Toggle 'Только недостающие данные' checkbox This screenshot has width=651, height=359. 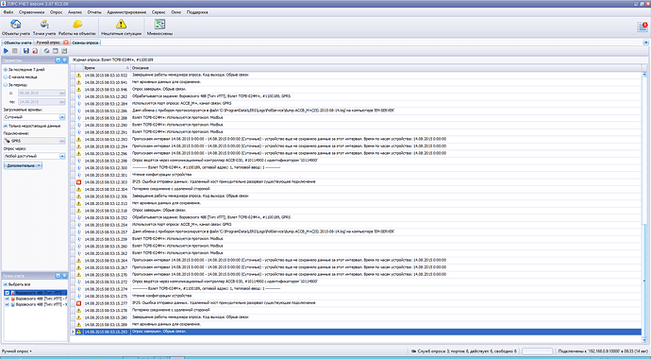pyautogui.click(x=6, y=126)
